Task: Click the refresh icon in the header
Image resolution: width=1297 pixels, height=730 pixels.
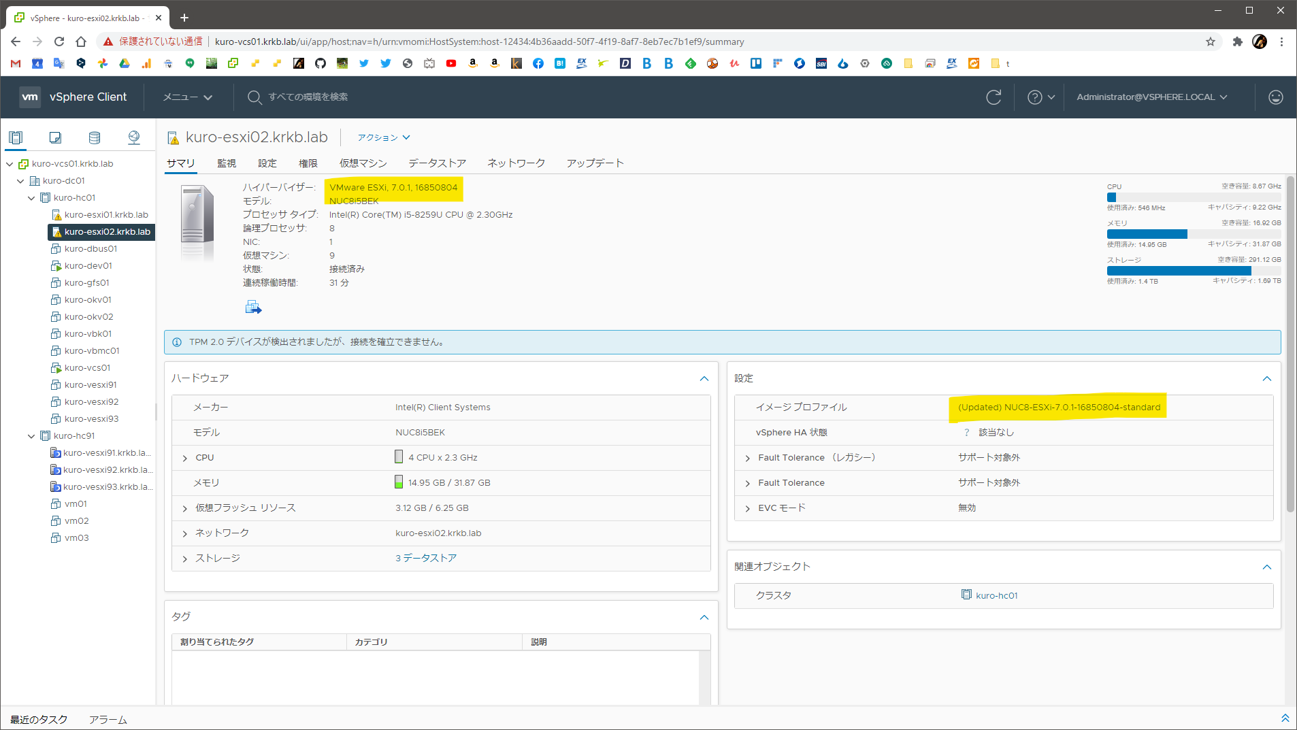Action: pyautogui.click(x=993, y=97)
